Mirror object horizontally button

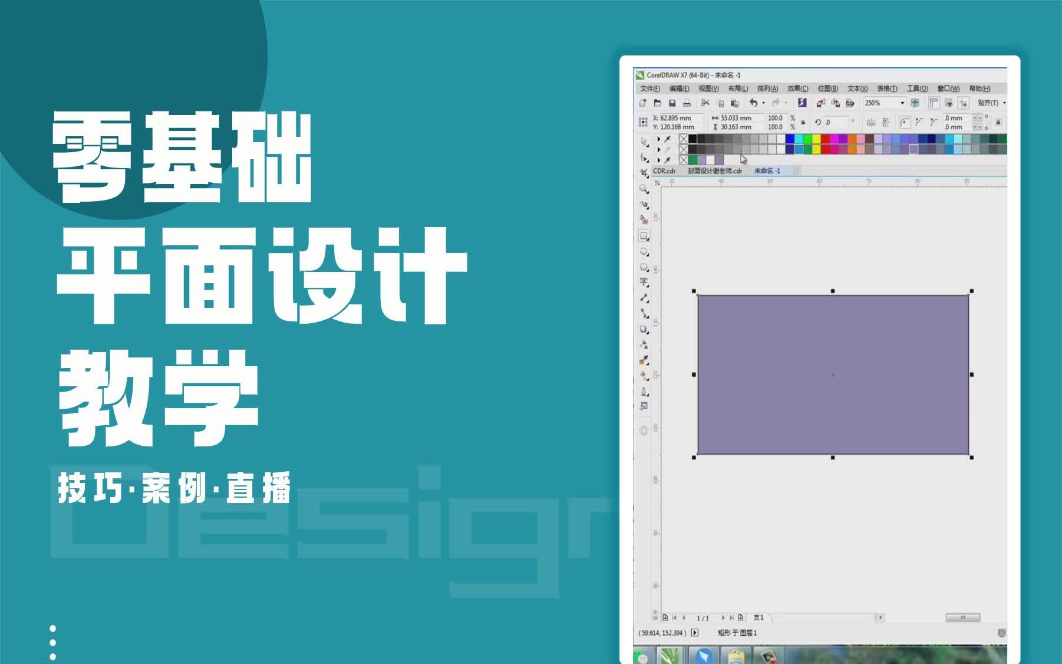[x=871, y=122]
